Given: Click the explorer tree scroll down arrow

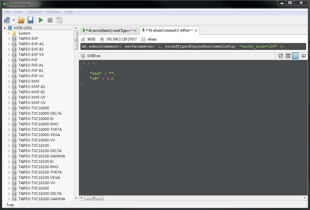Looking at the screenshot, I should point(76,199).
